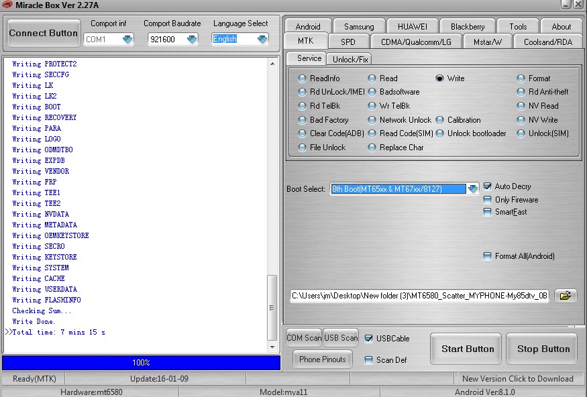Click the 'Ready(MTK)' status entry
587x397 pixels.
(34, 379)
